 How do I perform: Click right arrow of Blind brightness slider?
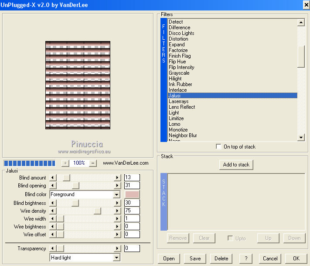(x=117, y=203)
